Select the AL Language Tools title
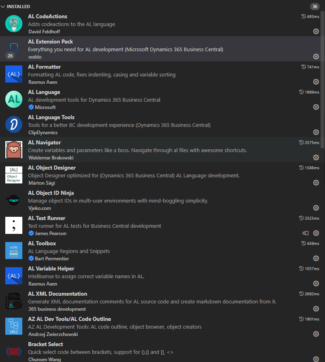325x362 pixels. pos(51,117)
